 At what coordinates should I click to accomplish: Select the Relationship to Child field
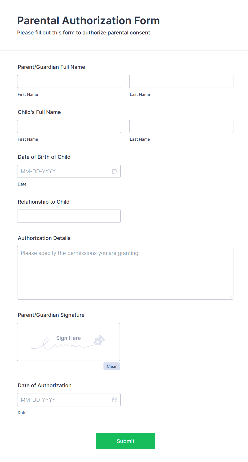(x=69, y=216)
